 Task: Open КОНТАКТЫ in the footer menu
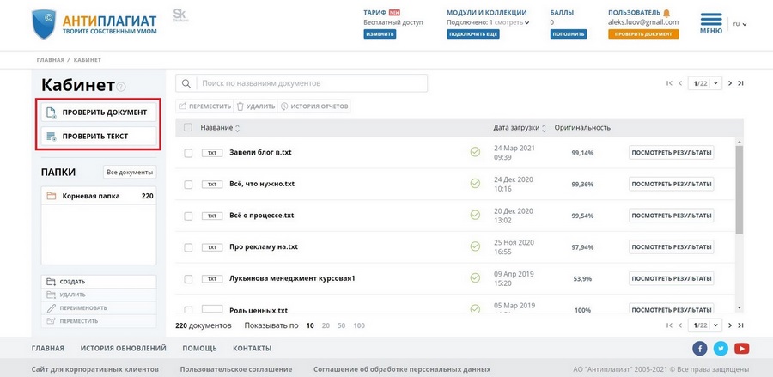click(252, 348)
